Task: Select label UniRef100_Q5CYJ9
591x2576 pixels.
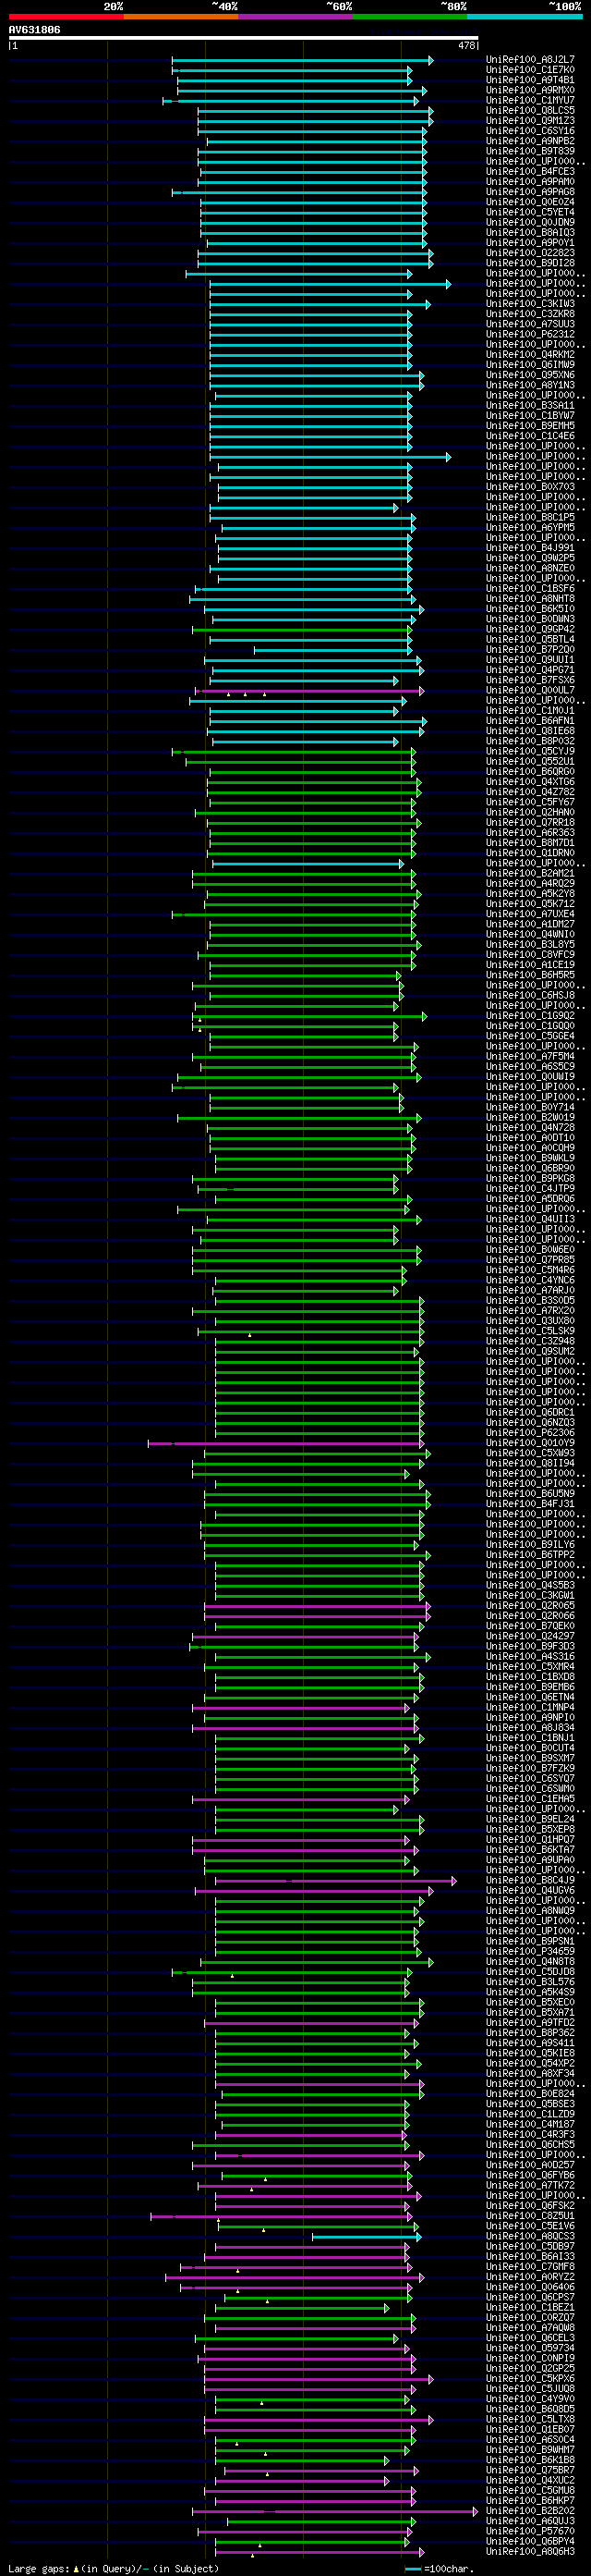Action: pyautogui.click(x=530, y=751)
